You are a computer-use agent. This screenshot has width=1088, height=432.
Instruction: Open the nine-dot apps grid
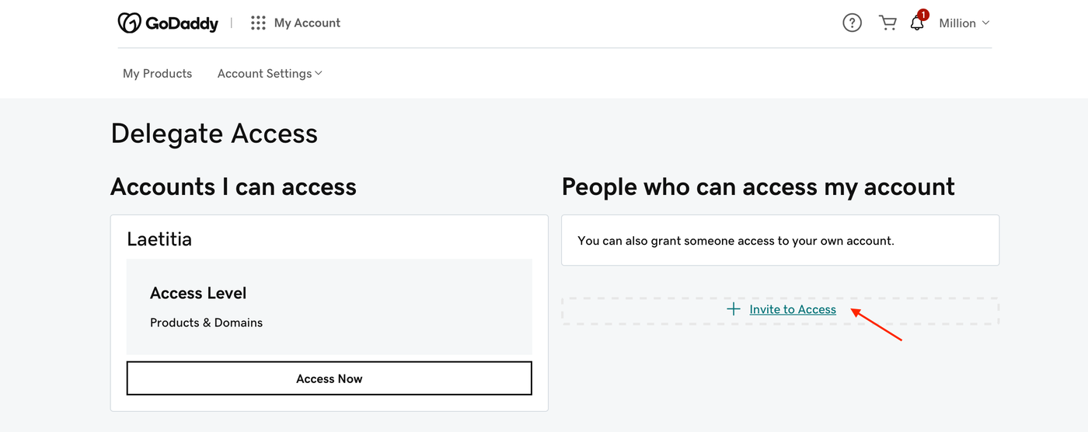258,23
